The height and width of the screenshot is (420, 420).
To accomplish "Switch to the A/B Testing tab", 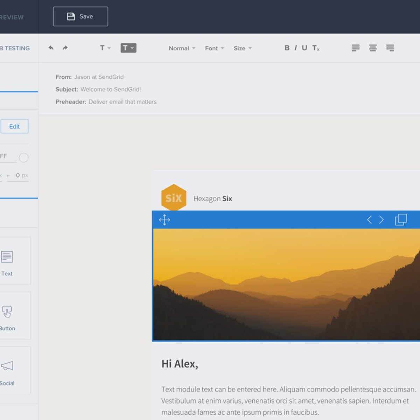I will click(15, 48).
